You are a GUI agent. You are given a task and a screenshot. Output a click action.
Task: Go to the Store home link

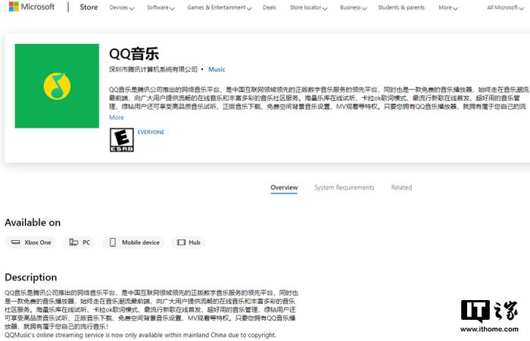(x=89, y=7)
